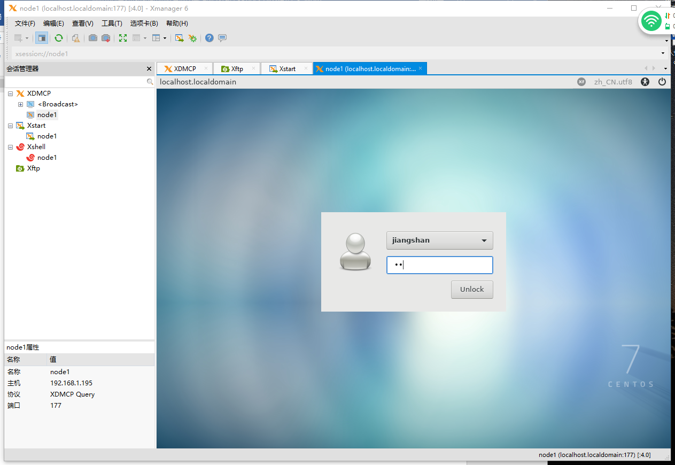Image resolution: width=675 pixels, height=465 pixels.
Task: Select <Broadcast> in the session tree
Action: coord(58,104)
